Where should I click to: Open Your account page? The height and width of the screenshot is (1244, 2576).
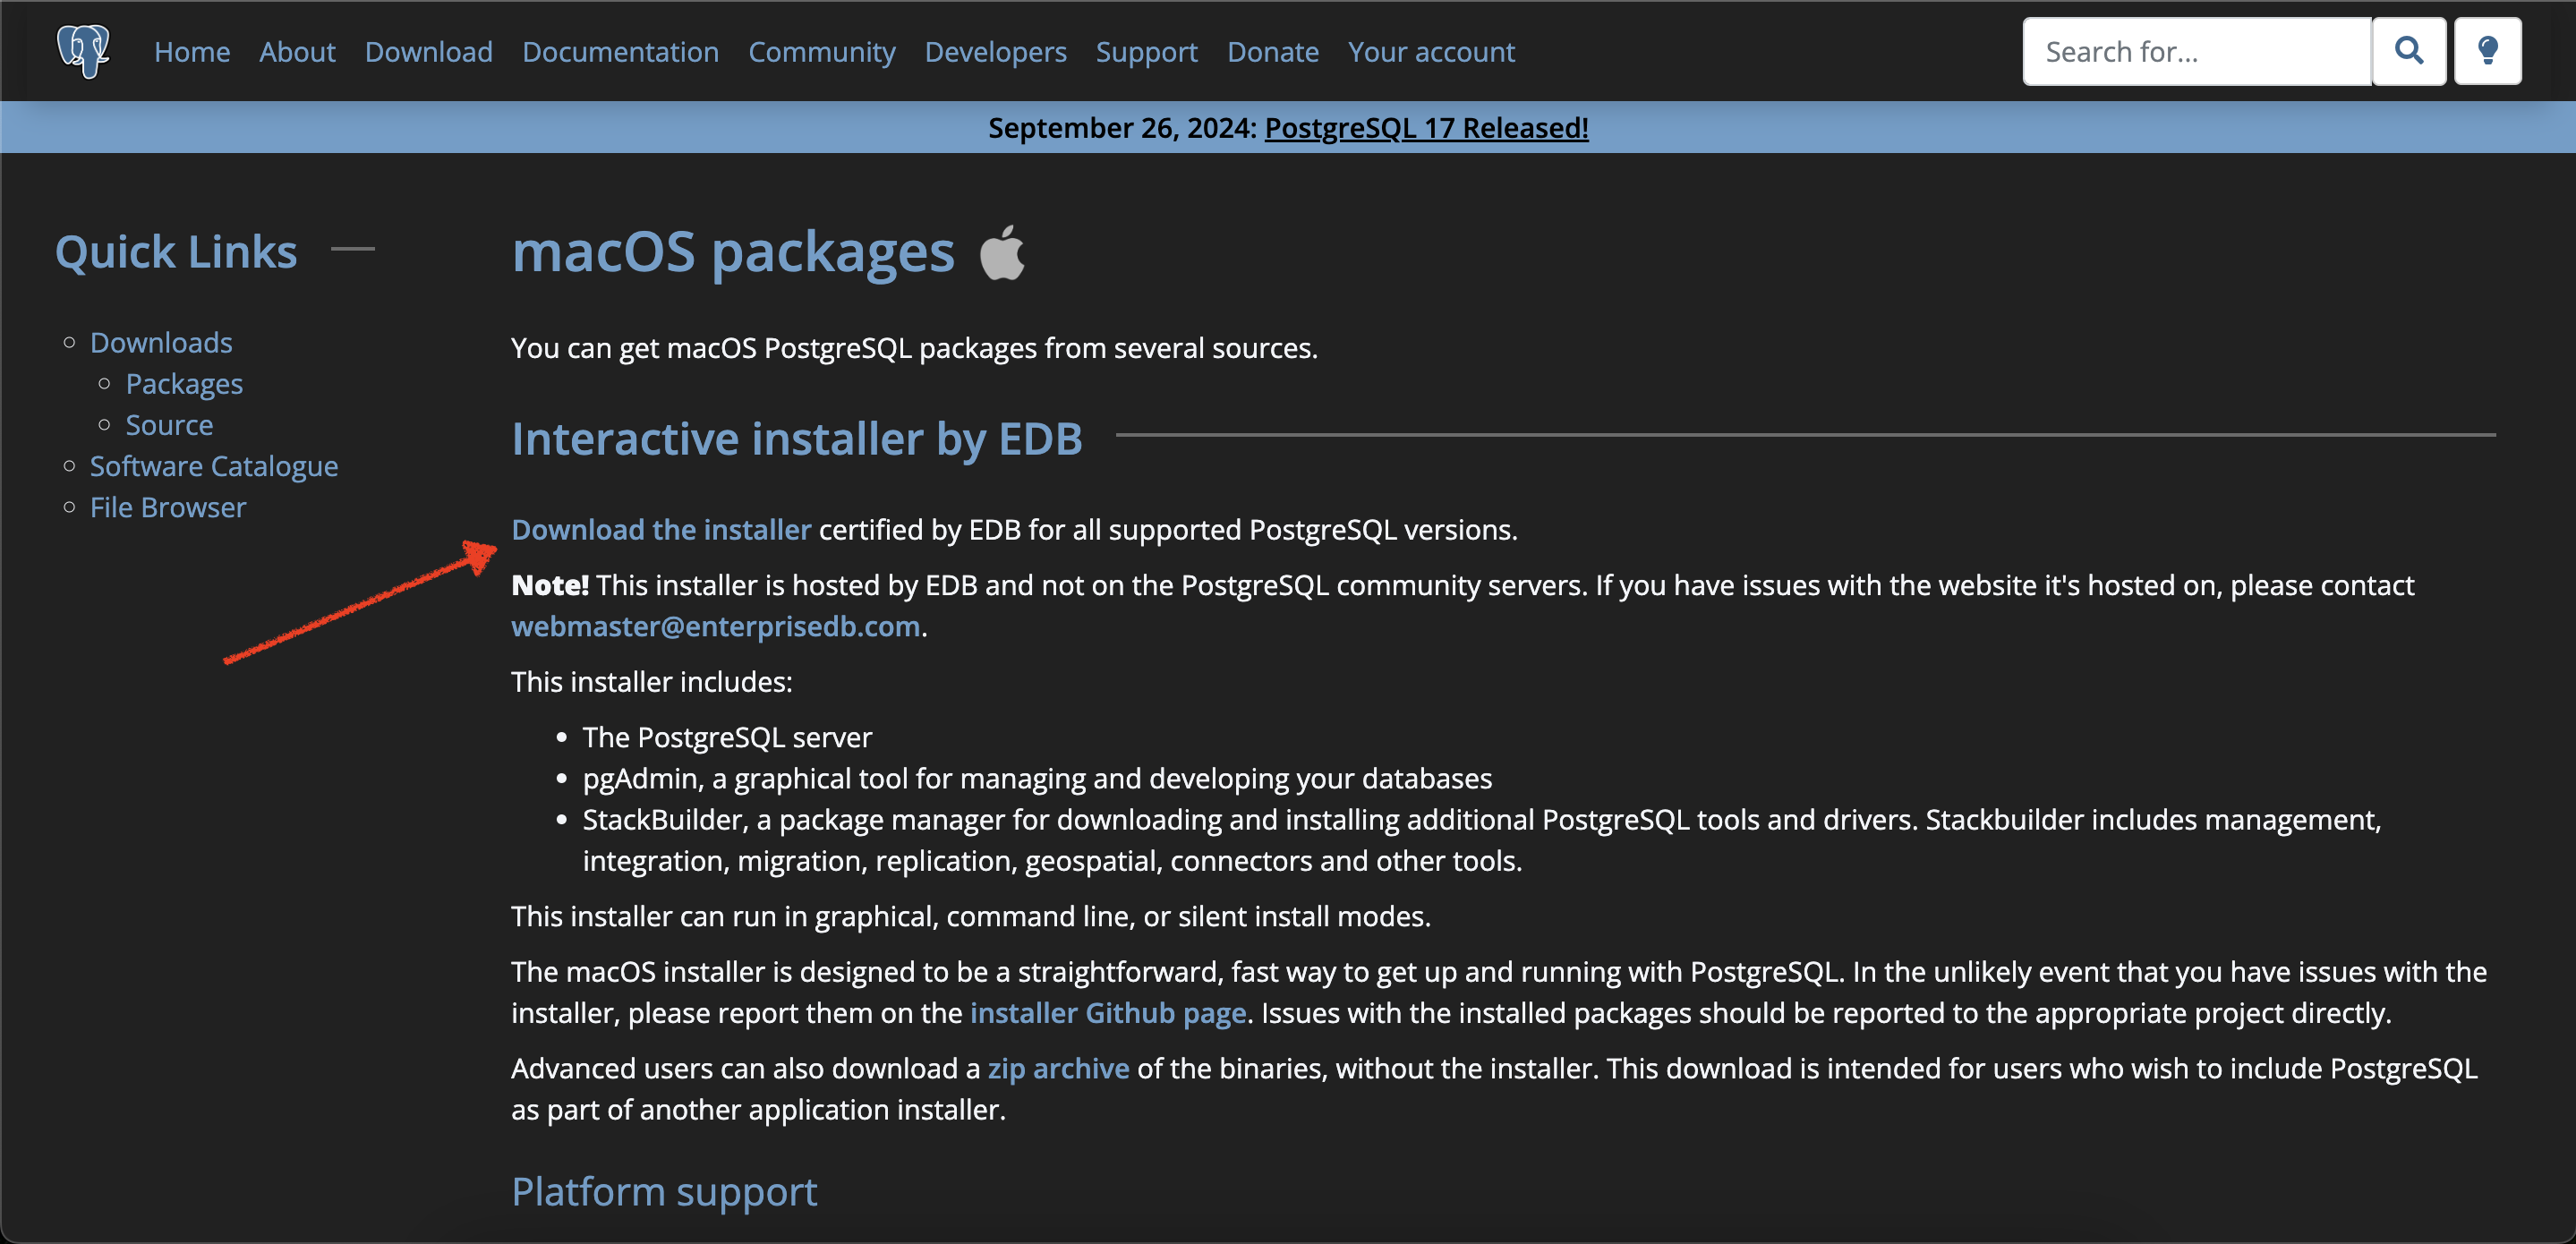pos(1430,52)
